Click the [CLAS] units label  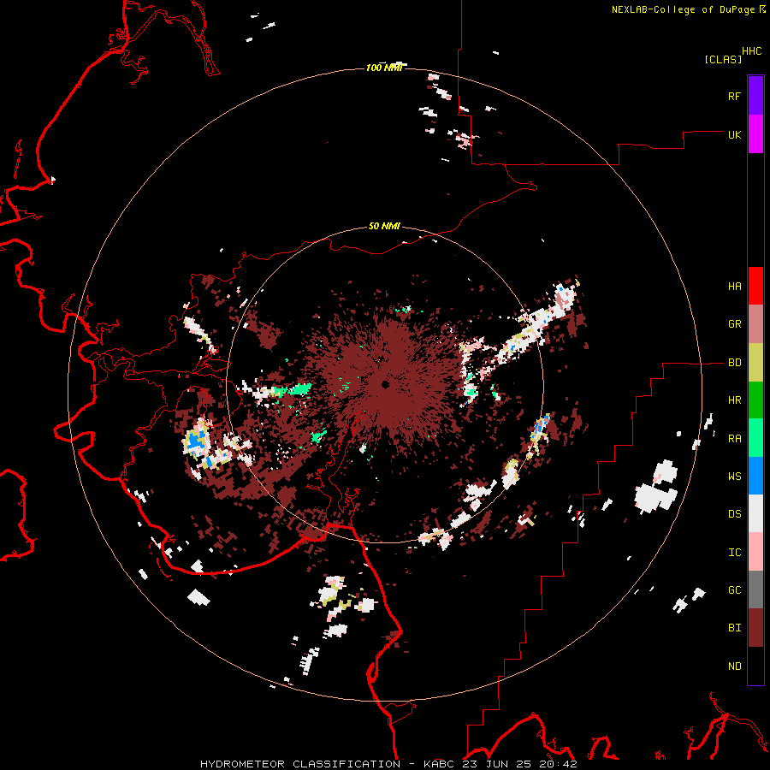tap(723, 60)
